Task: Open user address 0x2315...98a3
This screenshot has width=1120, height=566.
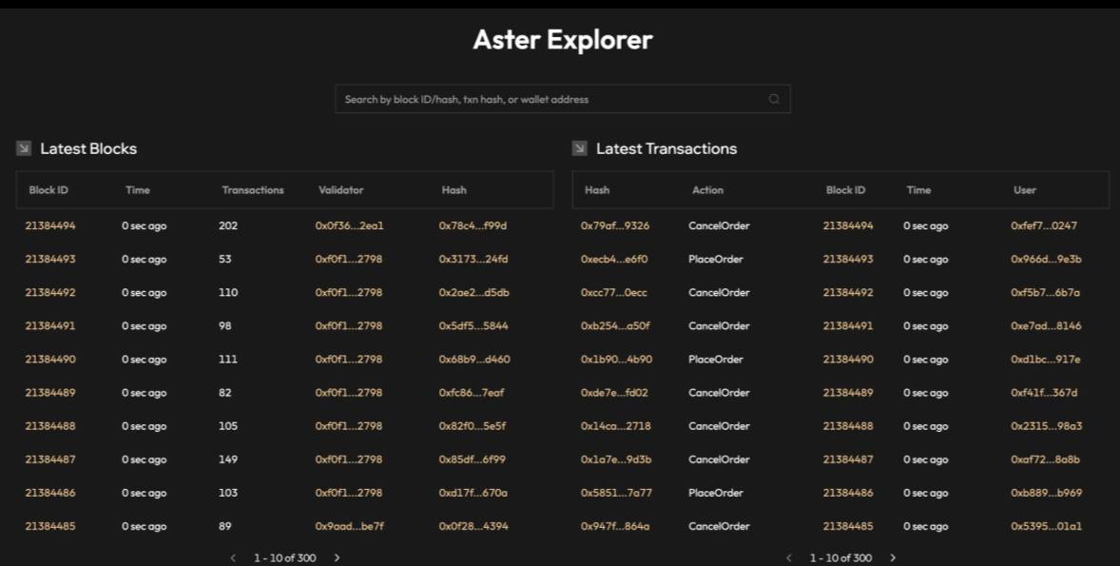Action: tap(1047, 426)
